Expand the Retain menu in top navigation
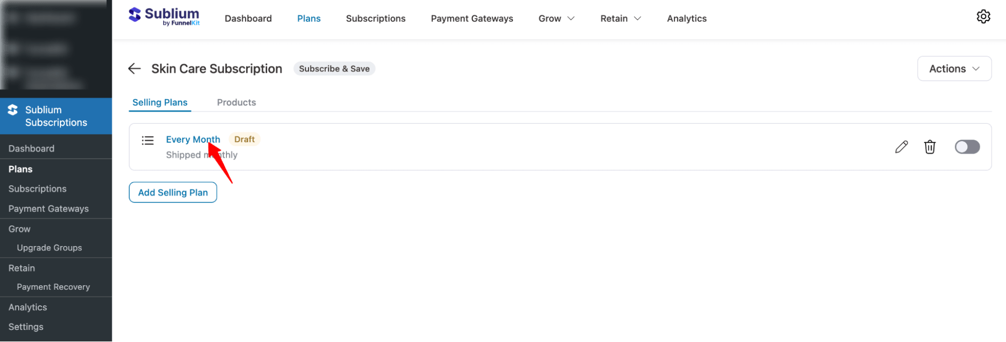 tap(621, 19)
